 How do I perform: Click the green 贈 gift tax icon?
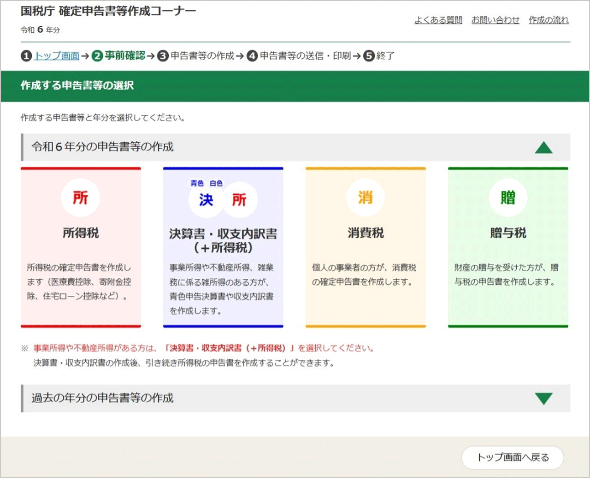pos(507,197)
